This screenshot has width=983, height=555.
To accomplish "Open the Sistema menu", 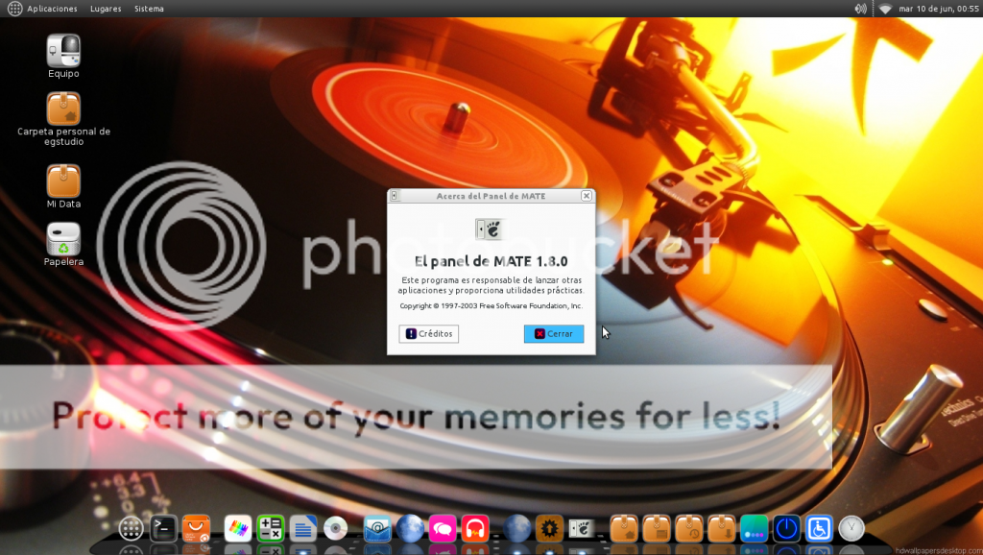I will 149,9.
